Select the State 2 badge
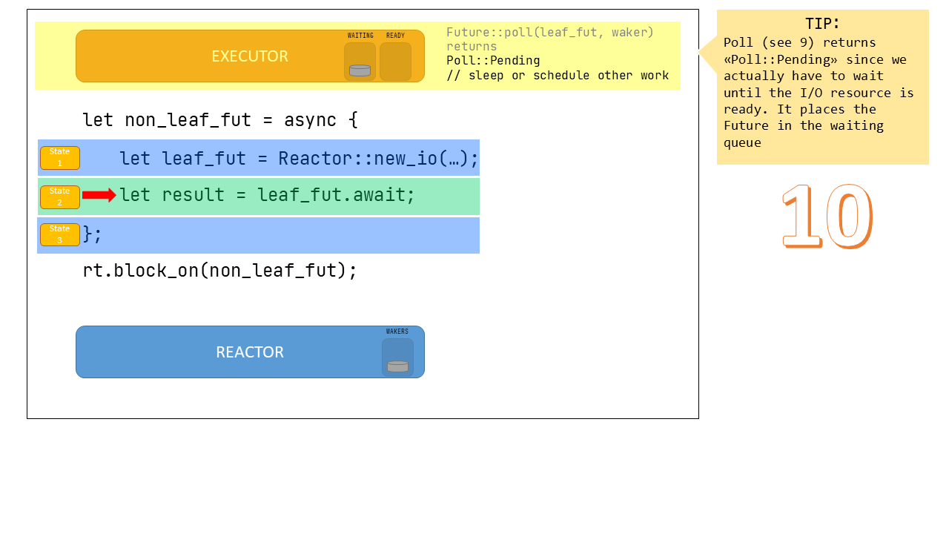This screenshot has width=949, height=534. tap(59, 197)
